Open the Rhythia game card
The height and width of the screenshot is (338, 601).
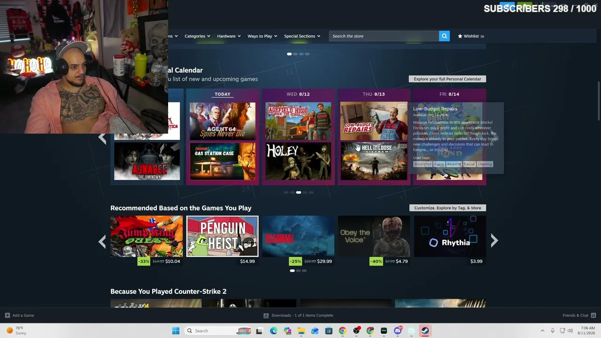click(x=450, y=236)
